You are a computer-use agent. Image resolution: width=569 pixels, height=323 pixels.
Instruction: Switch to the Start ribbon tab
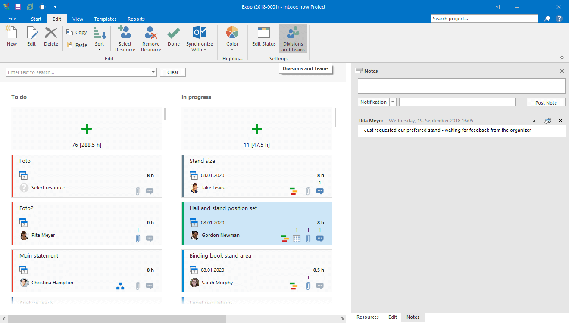[36, 19]
